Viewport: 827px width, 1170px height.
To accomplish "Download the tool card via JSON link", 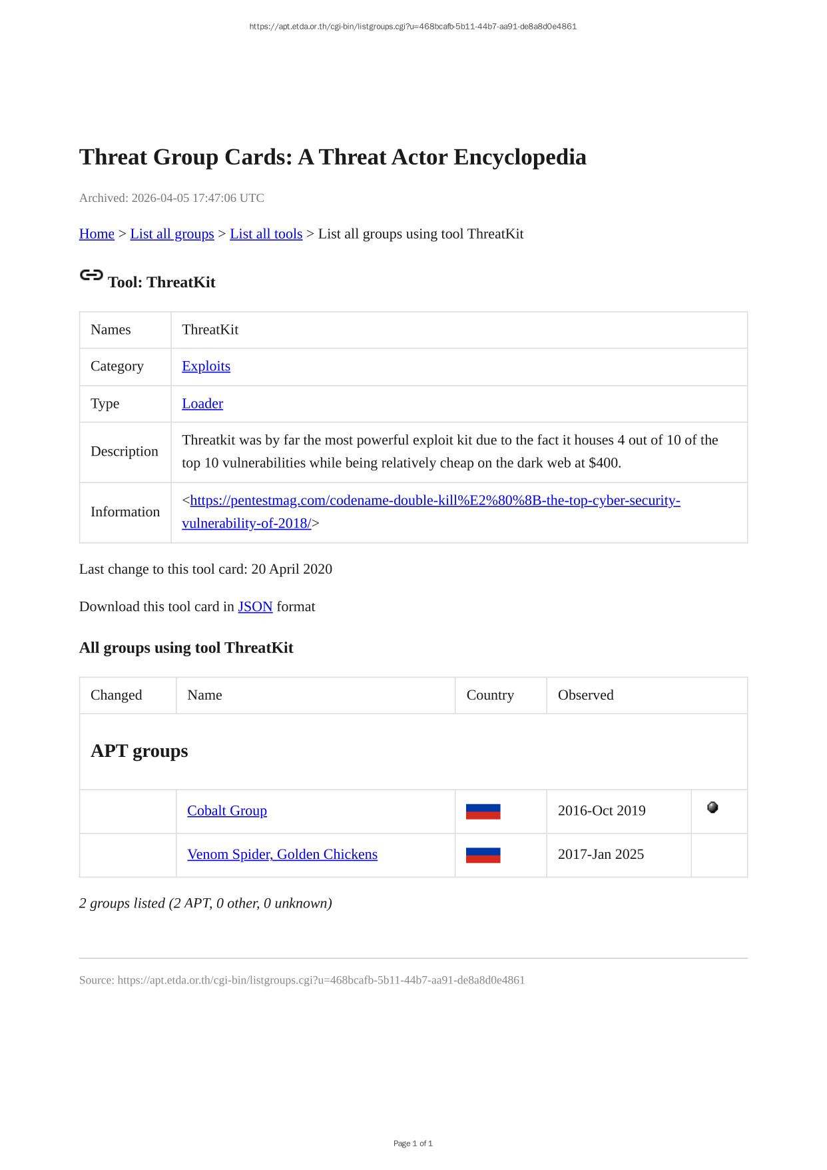I will click(x=255, y=607).
